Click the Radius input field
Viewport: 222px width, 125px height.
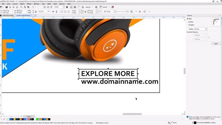click(200, 29)
